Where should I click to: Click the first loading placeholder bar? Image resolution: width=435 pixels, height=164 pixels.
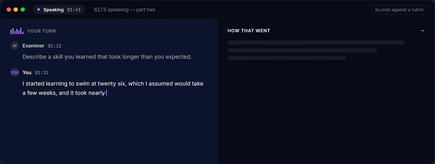point(316,43)
